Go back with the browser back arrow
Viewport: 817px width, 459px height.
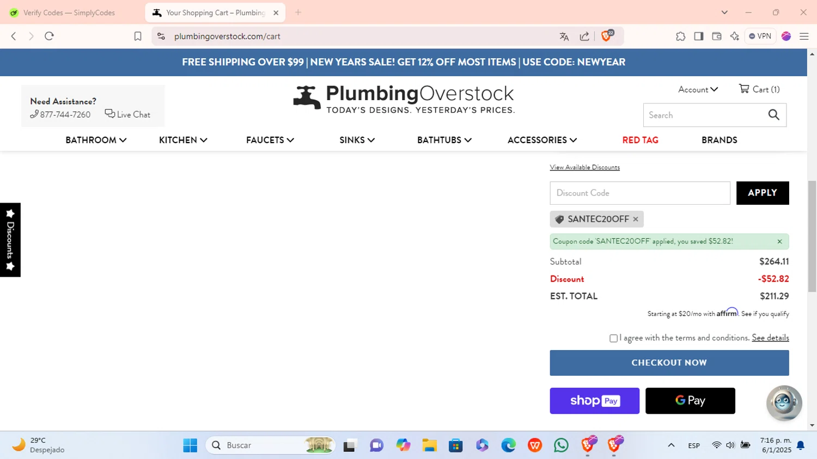[14, 36]
